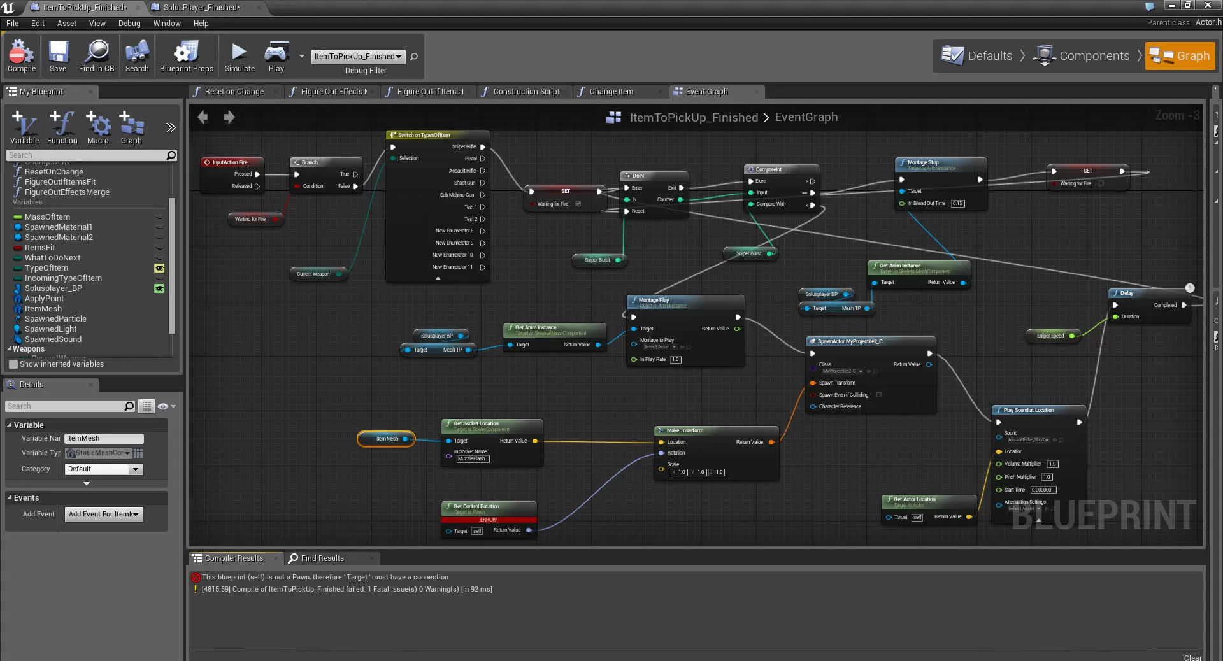This screenshot has width=1223, height=661.
Task: Uncheck Waiting for Fire on the SET node
Action: [x=578, y=204]
